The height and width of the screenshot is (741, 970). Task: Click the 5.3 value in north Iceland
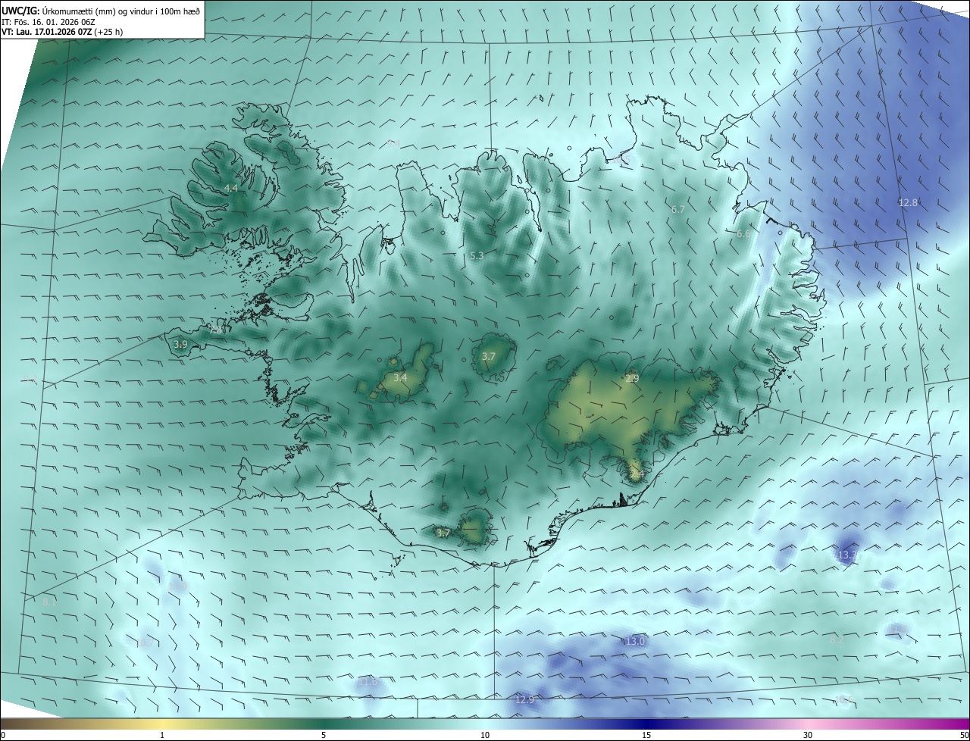tap(477, 256)
